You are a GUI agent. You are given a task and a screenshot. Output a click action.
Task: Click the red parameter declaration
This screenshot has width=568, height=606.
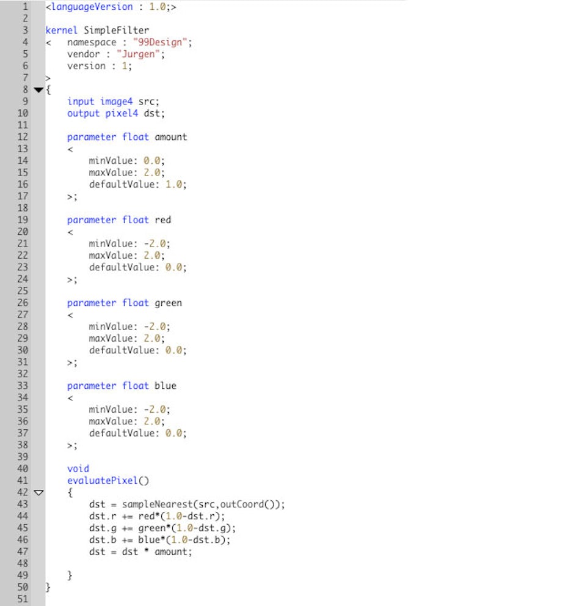[119, 220]
